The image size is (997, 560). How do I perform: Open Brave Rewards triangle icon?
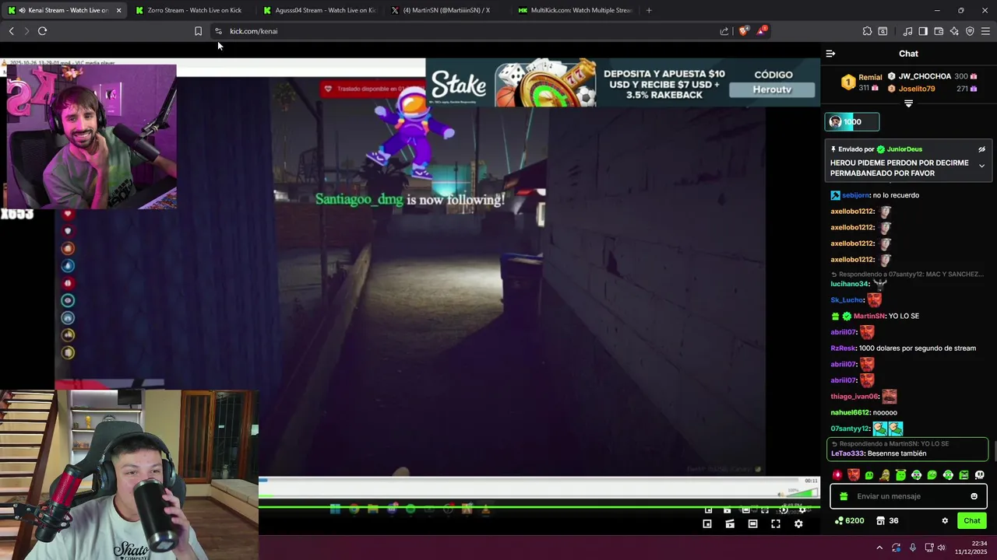tap(761, 31)
